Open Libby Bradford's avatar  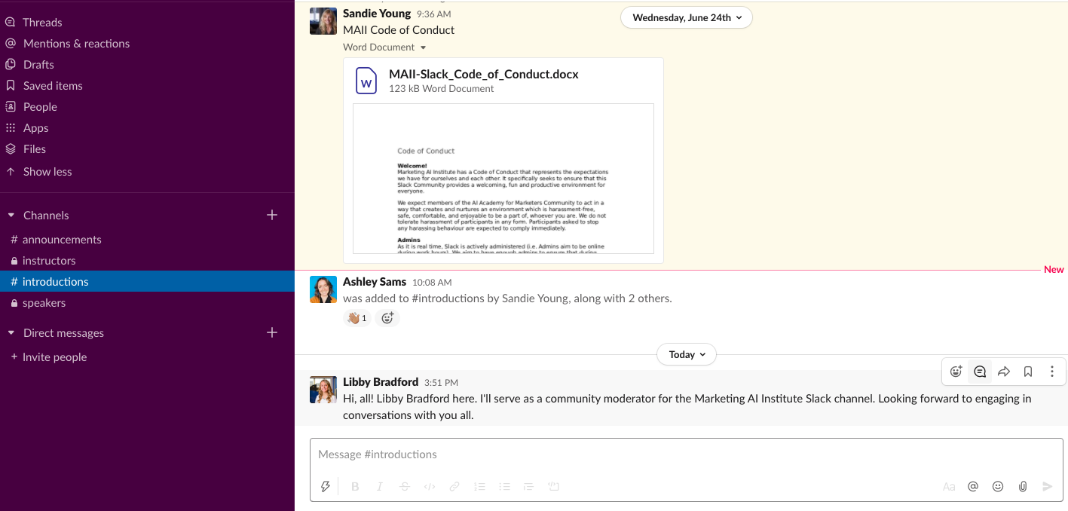click(x=323, y=390)
